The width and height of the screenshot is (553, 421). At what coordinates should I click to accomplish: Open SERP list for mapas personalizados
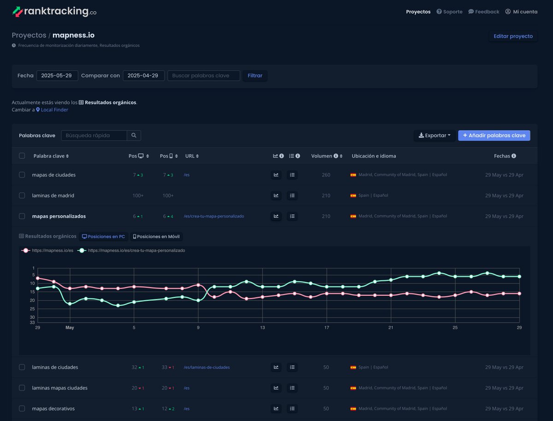click(292, 216)
